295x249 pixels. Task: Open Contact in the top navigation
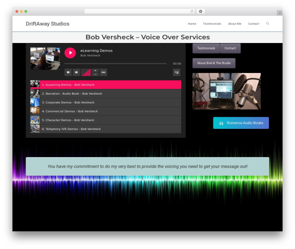[254, 24]
